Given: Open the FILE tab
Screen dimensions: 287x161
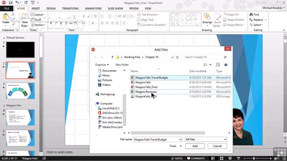Looking at the screenshot, I should point(7,9).
